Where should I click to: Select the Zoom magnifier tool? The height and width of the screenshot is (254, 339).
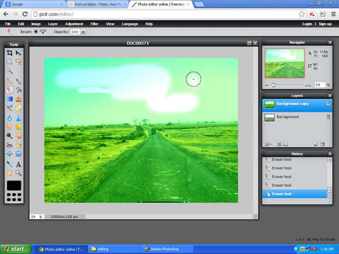[x=19, y=173]
